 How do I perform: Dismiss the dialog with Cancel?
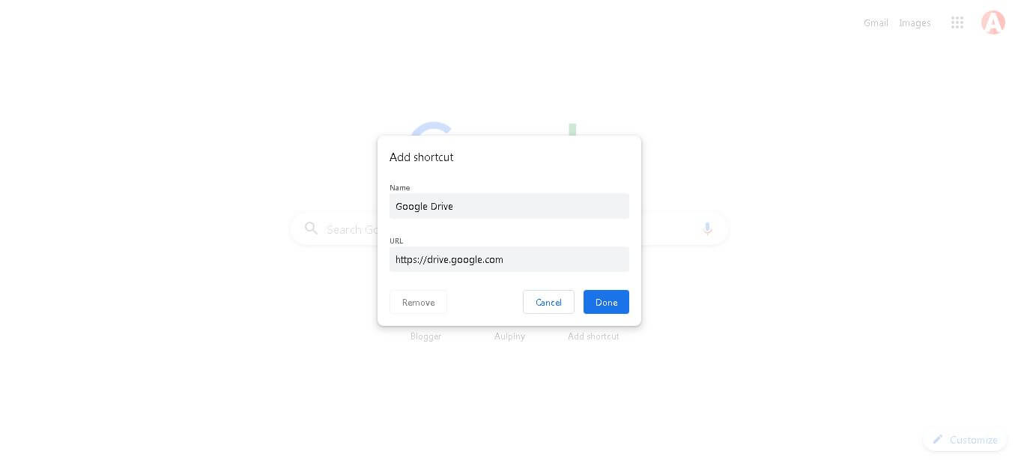(548, 302)
